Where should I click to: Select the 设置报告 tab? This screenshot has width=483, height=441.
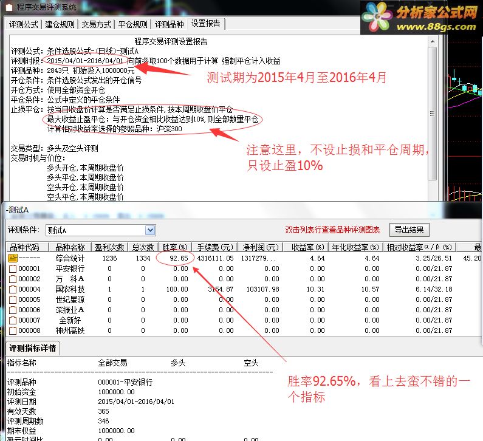(206, 24)
